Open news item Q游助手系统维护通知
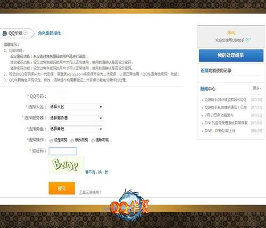Viewport: 266px width, 228px height. click(226, 107)
